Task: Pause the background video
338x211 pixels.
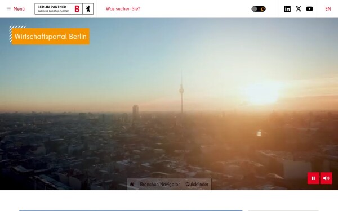Action: (x=313, y=178)
